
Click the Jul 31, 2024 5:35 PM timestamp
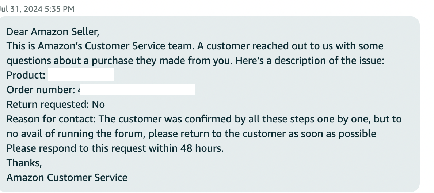point(37,9)
